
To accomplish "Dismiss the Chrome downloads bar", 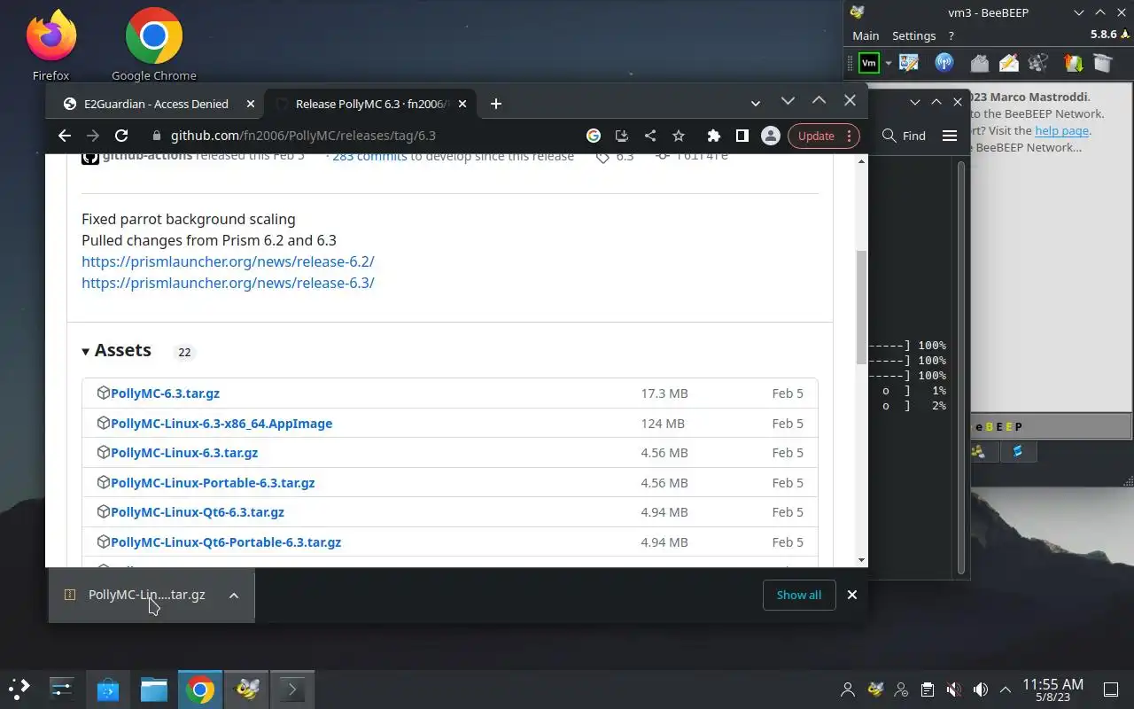I will point(852,595).
